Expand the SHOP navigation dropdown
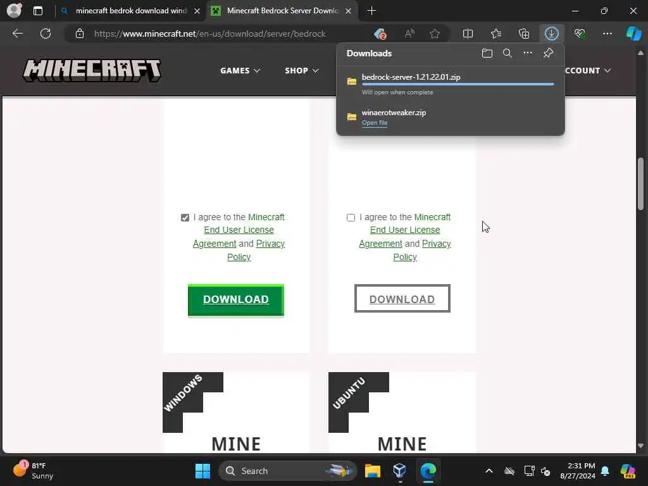Viewport: 648px width, 486px height. [302, 71]
